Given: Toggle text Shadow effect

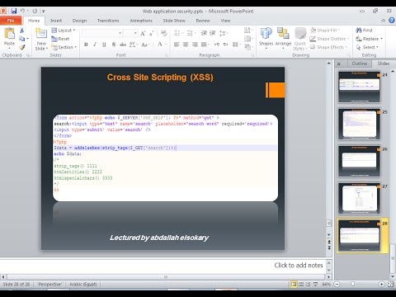Looking at the screenshot, I should 114,45.
